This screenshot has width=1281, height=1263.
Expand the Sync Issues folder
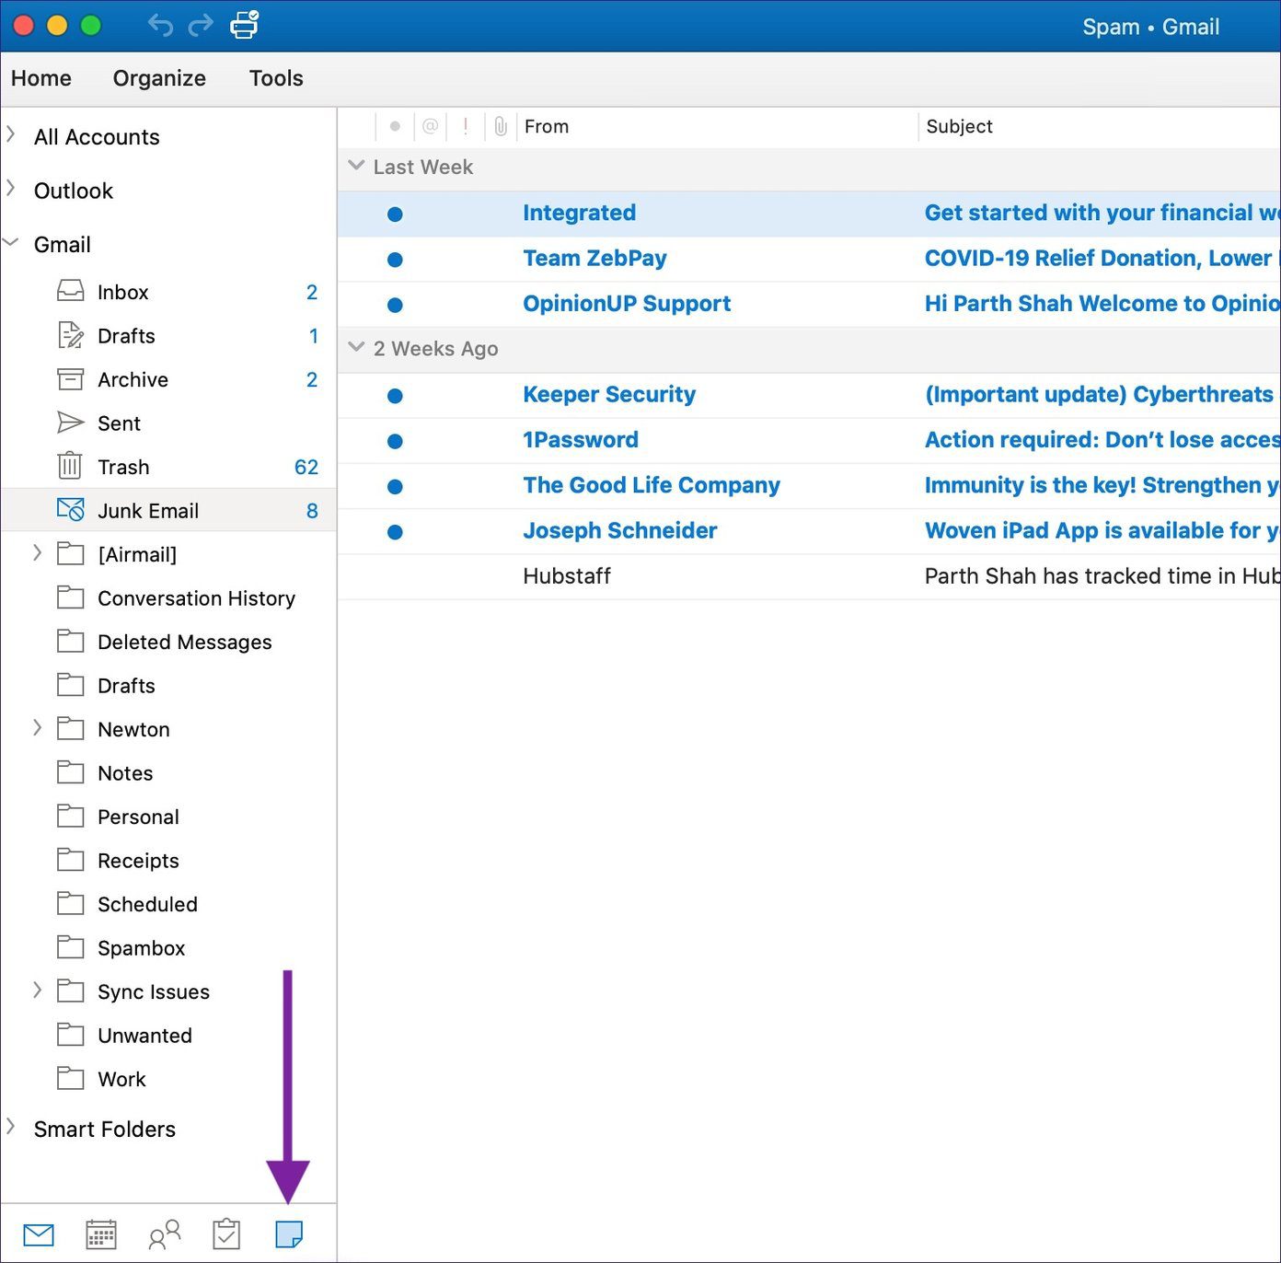tap(37, 990)
